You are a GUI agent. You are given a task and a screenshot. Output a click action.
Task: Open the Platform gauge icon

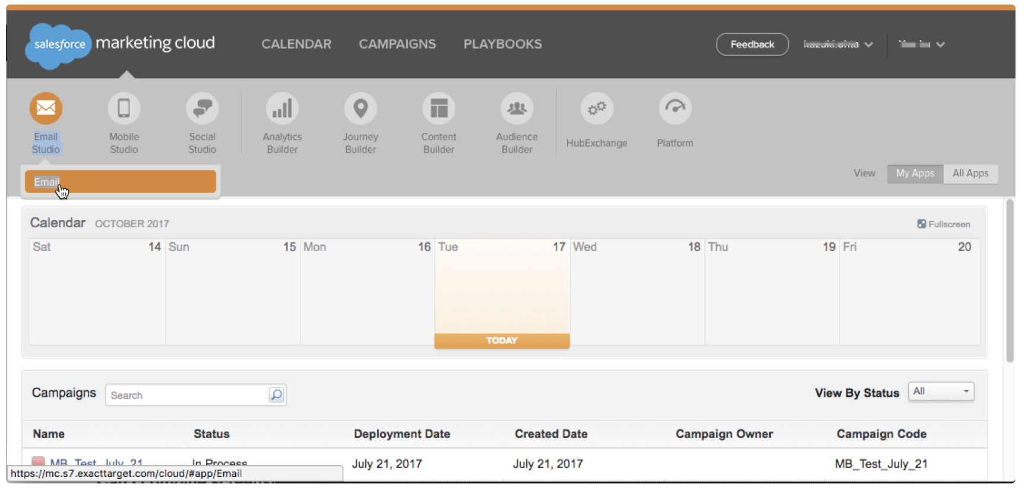click(x=675, y=109)
